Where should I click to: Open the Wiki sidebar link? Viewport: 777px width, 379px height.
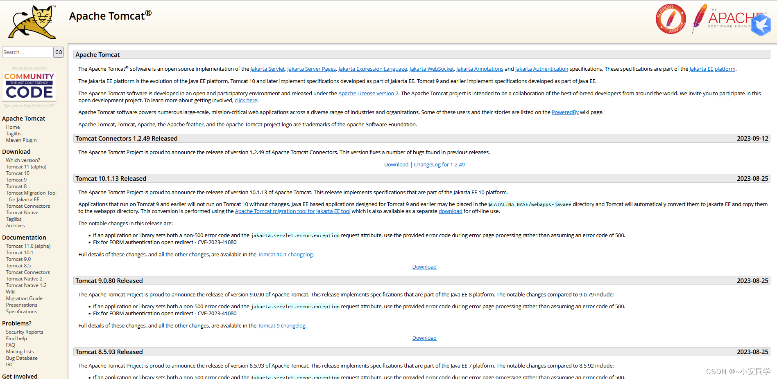coord(11,292)
